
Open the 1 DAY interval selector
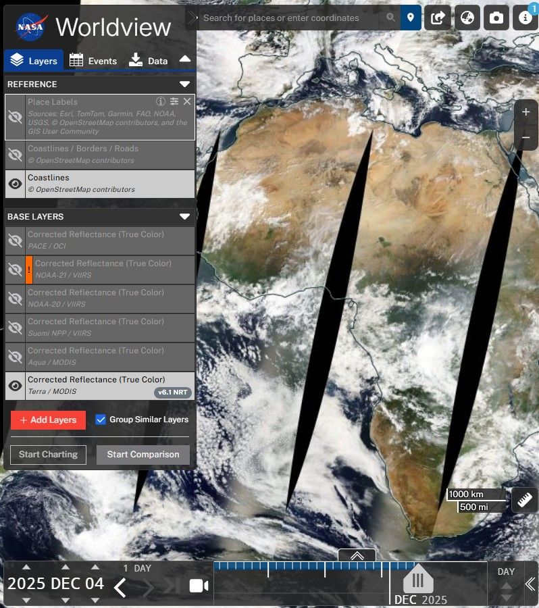137,568
